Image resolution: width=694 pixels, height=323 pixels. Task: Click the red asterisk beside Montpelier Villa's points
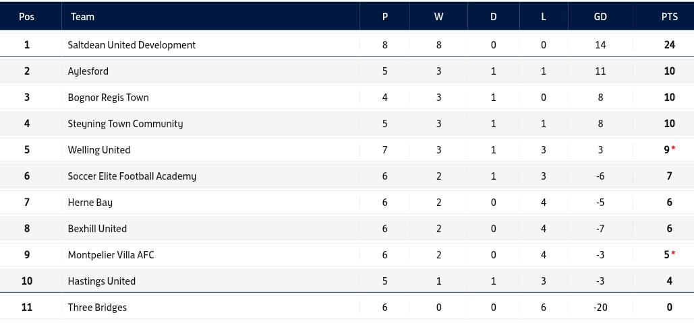pos(673,253)
